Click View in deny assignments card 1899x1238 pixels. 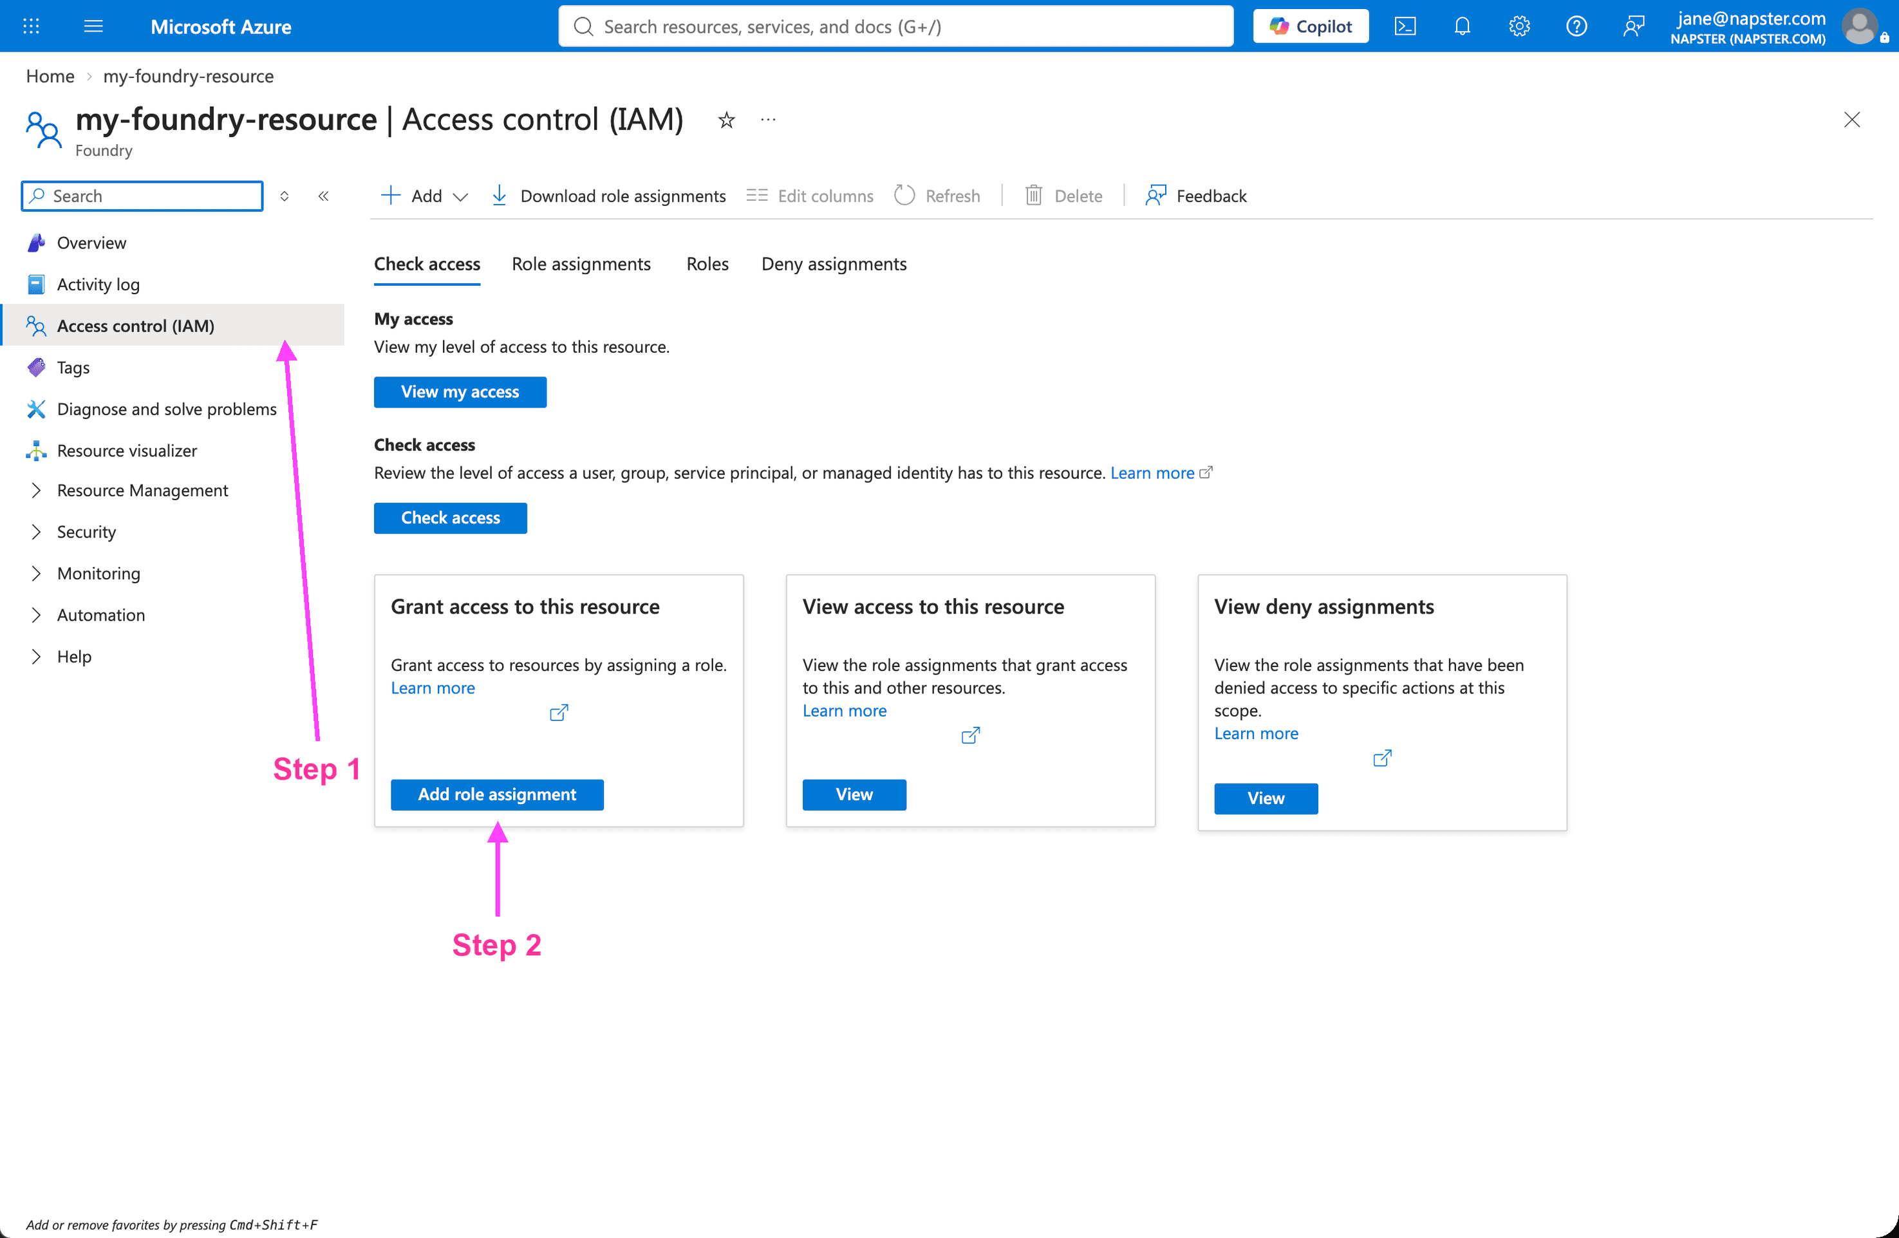[1266, 799]
